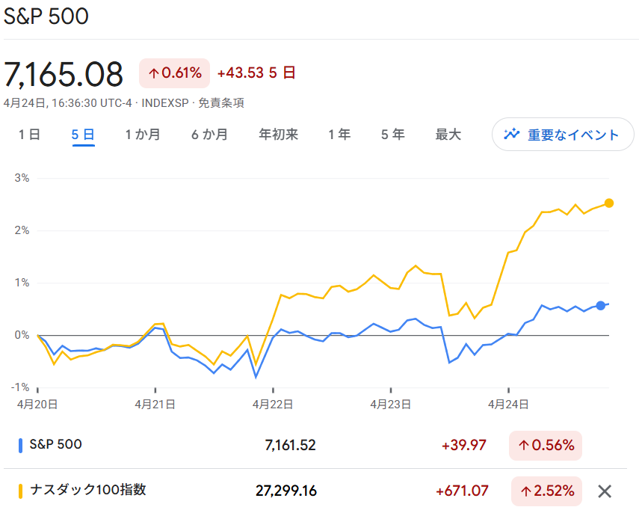Select the 5年 time range
Viewport: 639px width, 510px height.
tap(392, 135)
